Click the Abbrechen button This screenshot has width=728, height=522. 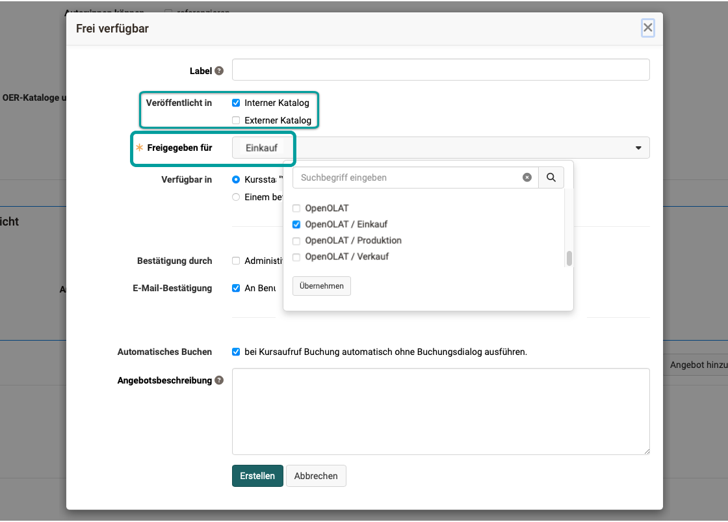316,476
